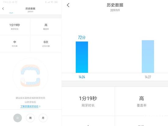
Task: Select the dark blue 14:24 bar
Action: tap(82, 57)
